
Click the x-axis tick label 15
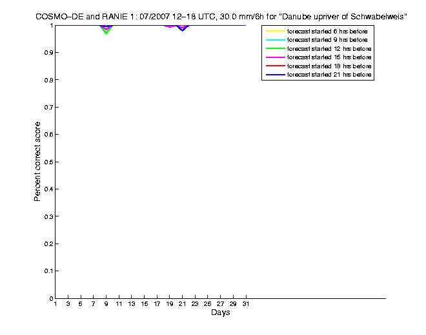(144, 304)
